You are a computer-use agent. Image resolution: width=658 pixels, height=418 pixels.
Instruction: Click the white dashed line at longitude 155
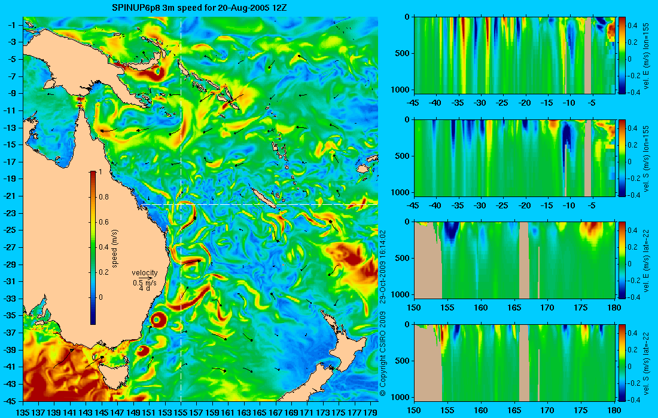pos(181,209)
